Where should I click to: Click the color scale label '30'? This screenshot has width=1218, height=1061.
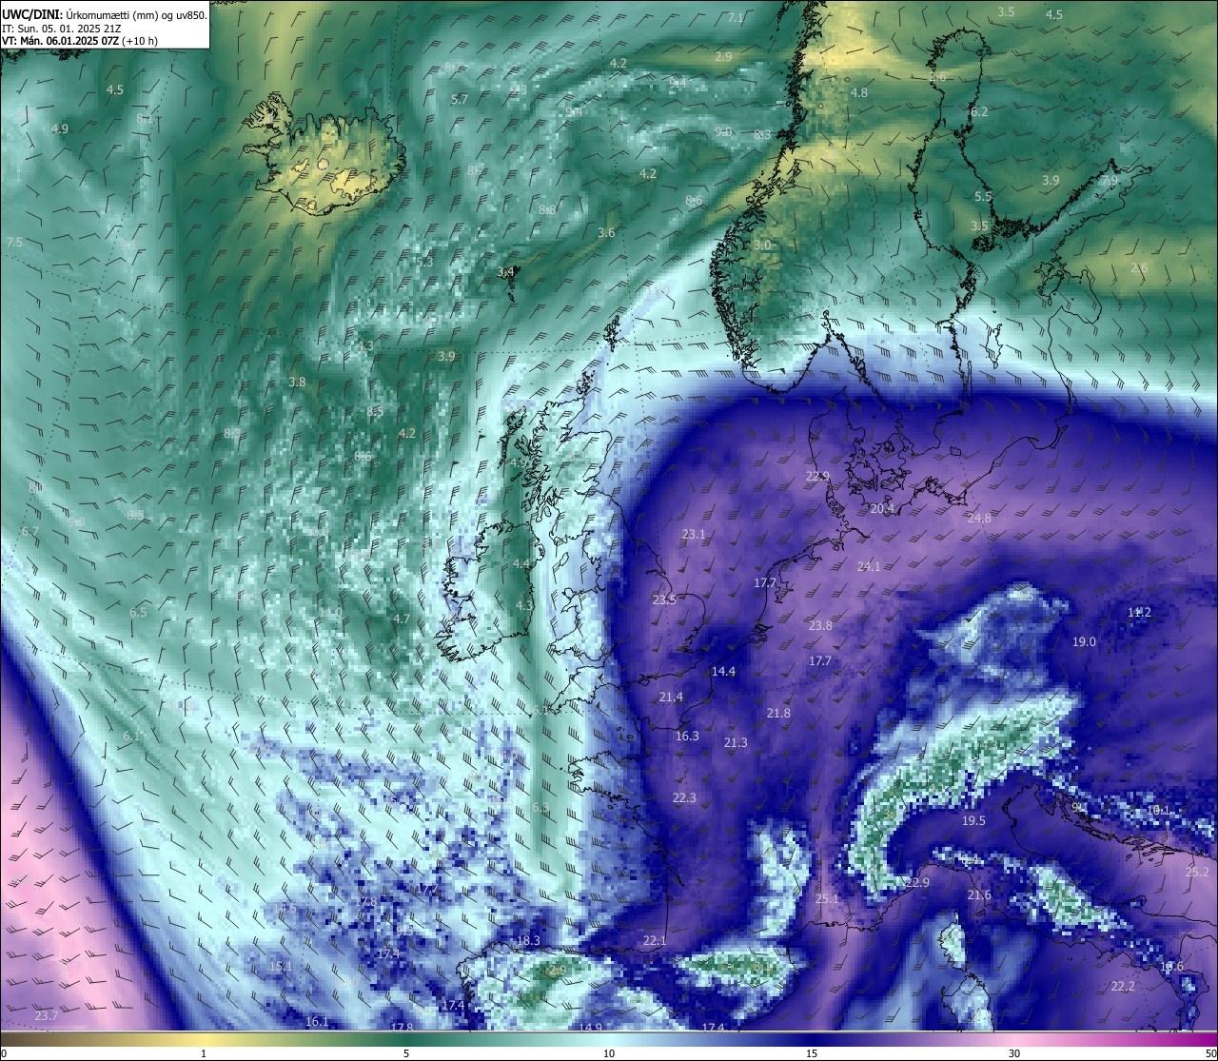pyautogui.click(x=1014, y=1053)
